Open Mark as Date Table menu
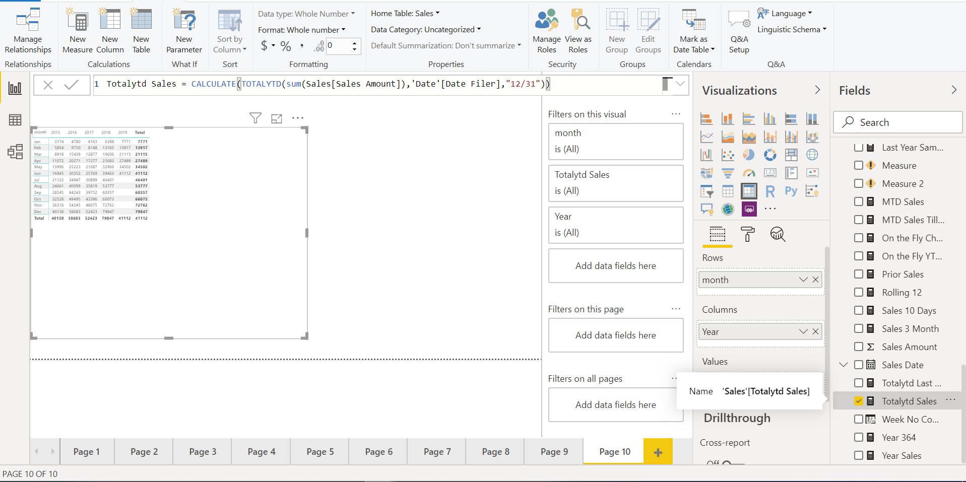 point(694,30)
